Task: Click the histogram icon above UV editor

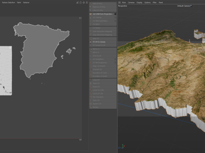Action: point(77,3)
